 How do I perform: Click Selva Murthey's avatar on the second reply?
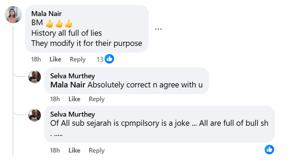pos(35,115)
